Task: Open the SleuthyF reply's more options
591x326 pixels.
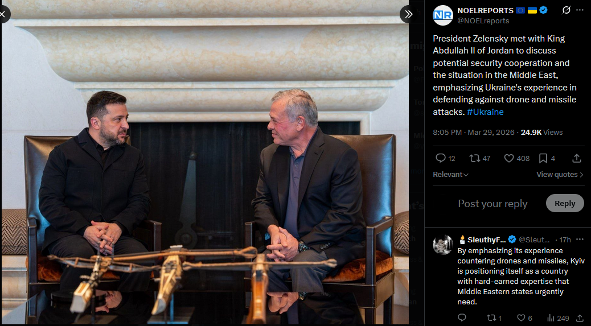Action: [x=580, y=240]
